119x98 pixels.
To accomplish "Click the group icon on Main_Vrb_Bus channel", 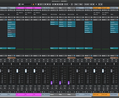I will tap(42, 92).
